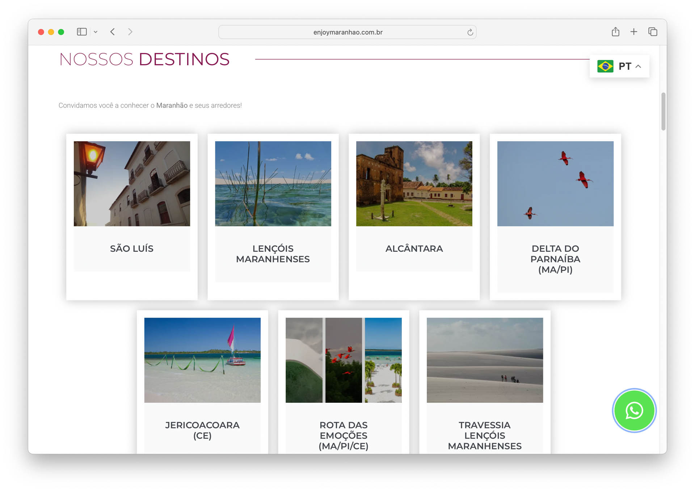This screenshot has width=695, height=491.
Task: Open the Lençóis Maranhenses destination link
Action: tap(273, 254)
